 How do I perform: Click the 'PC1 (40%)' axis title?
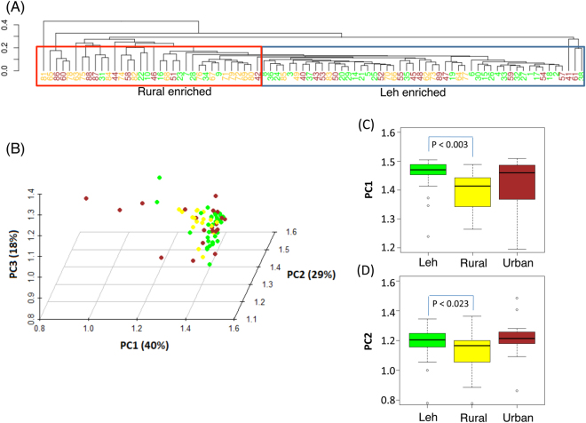click(144, 345)
